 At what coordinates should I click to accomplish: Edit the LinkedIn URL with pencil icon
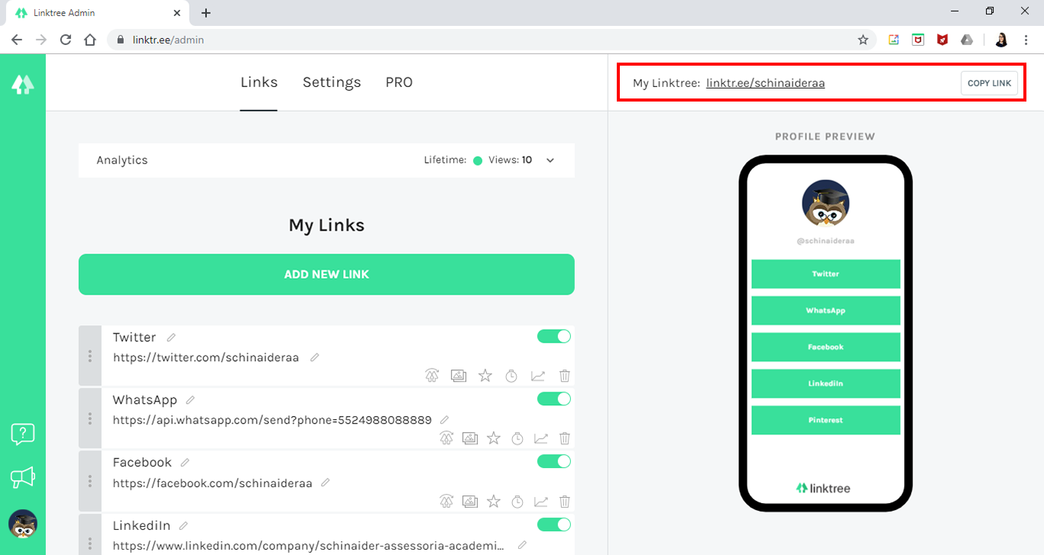(x=522, y=545)
